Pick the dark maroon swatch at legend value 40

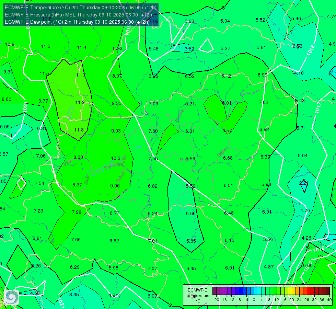(328, 291)
